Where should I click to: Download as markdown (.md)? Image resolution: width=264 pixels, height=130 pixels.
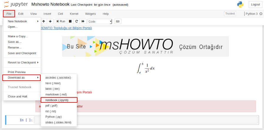pos(59,94)
